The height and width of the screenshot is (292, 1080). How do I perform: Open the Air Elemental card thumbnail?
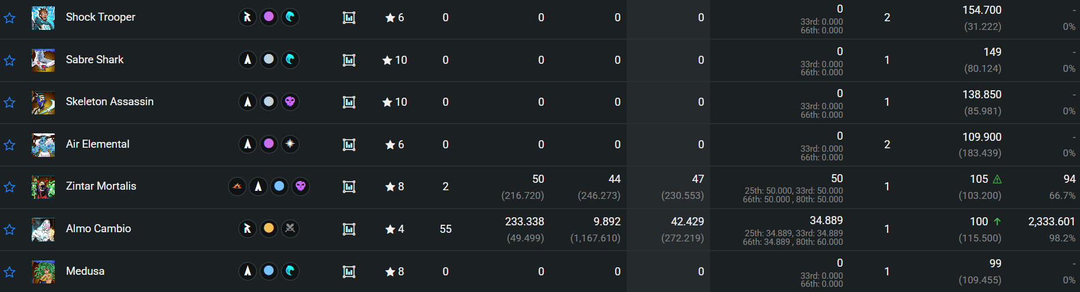(43, 145)
